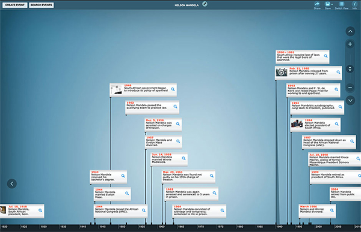Select the 2004 retired from public life event

point(345,194)
